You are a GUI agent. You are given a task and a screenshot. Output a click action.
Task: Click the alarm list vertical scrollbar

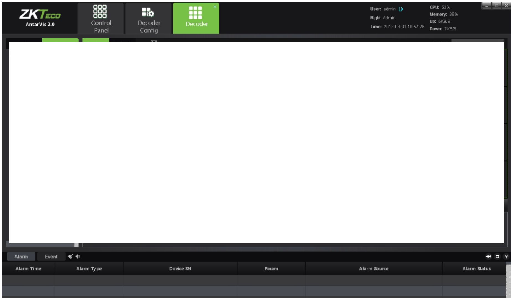pyautogui.click(x=508, y=280)
